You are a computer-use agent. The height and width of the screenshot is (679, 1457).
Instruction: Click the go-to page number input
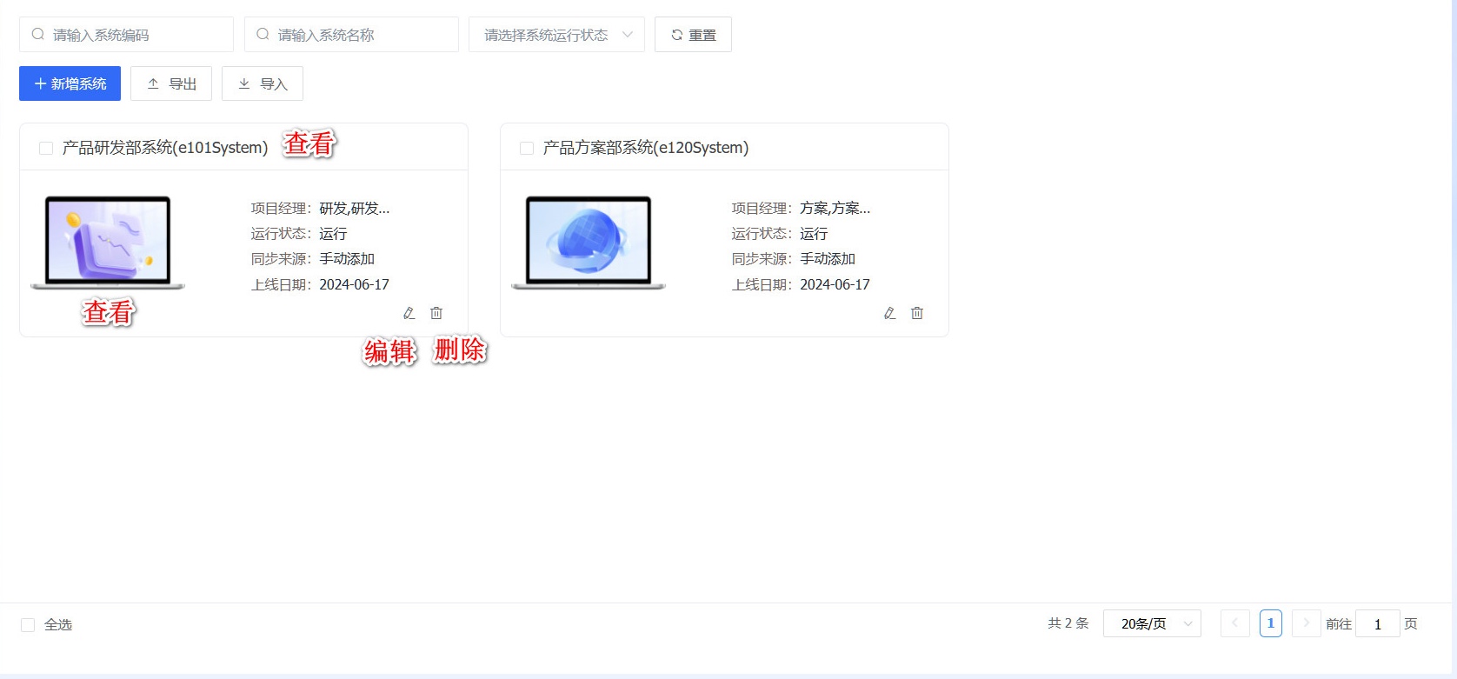click(1378, 623)
